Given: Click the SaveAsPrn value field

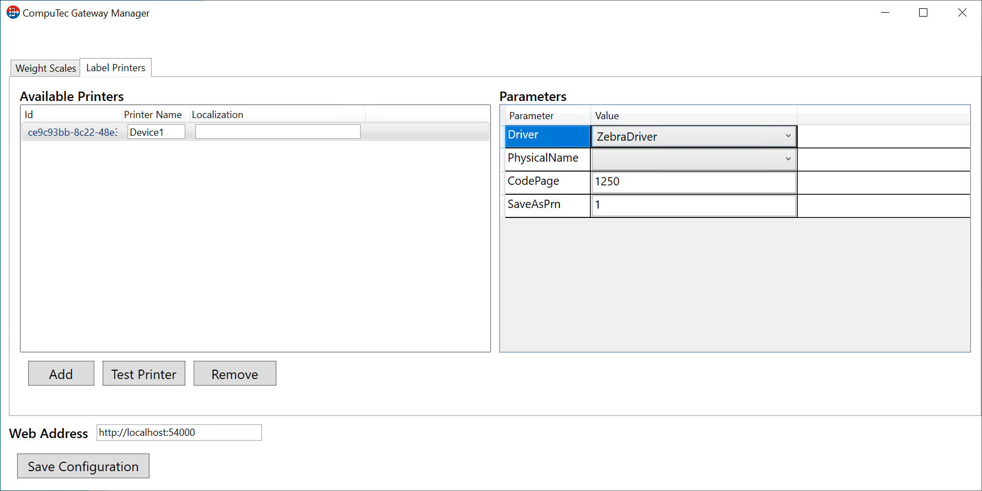Looking at the screenshot, I should (693, 205).
